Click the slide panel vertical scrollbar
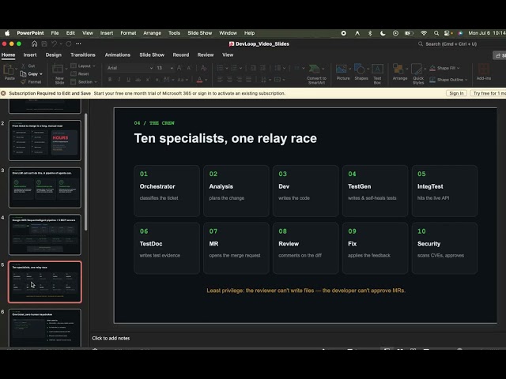 86,172
